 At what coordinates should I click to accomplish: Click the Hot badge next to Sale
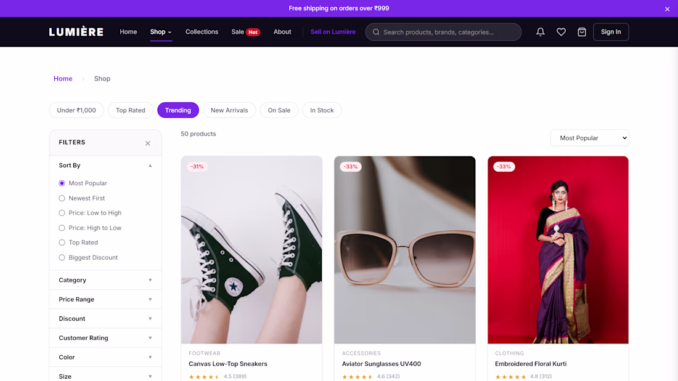pos(253,32)
